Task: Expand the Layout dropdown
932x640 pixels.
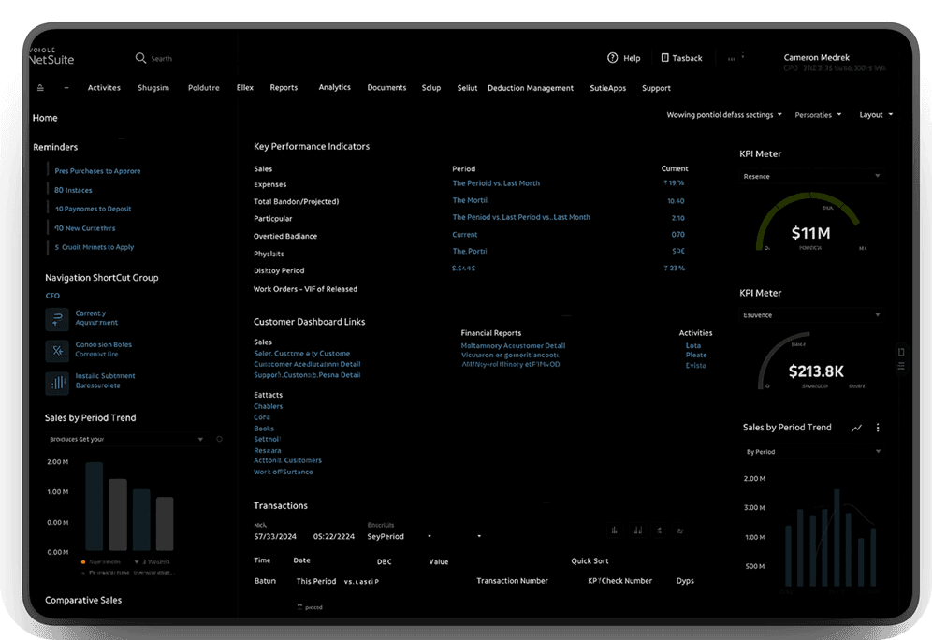Action: (876, 115)
